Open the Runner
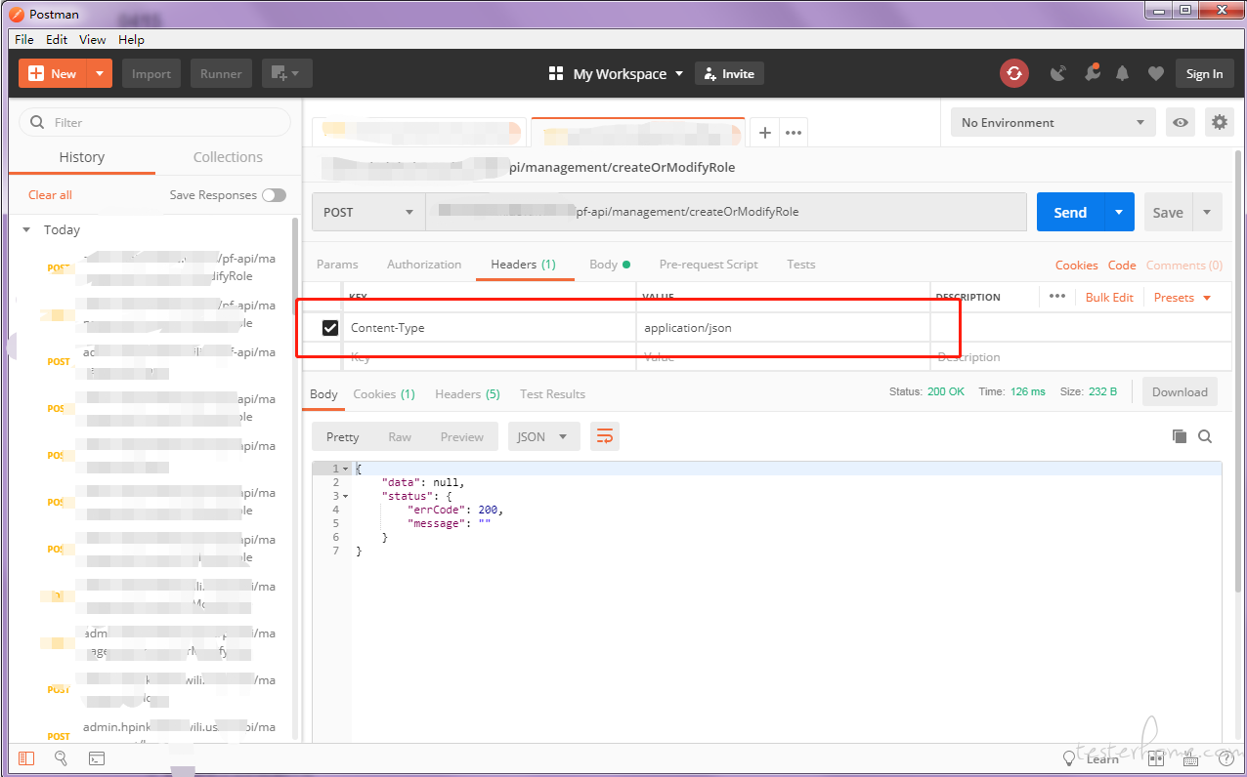The height and width of the screenshot is (777, 1247). (x=222, y=73)
